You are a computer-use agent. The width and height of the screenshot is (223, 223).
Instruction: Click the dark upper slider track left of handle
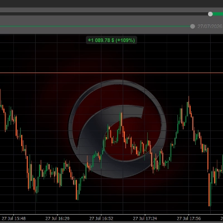click(x=104, y=14)
